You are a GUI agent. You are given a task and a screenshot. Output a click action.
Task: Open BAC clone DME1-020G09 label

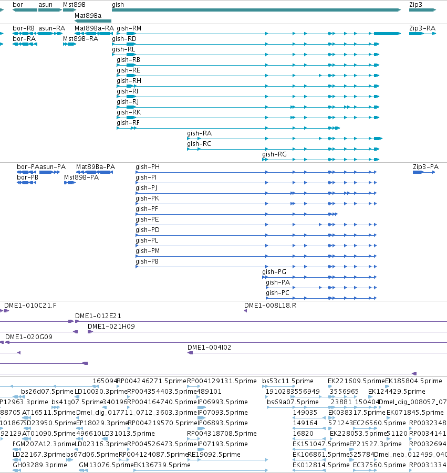29,337
